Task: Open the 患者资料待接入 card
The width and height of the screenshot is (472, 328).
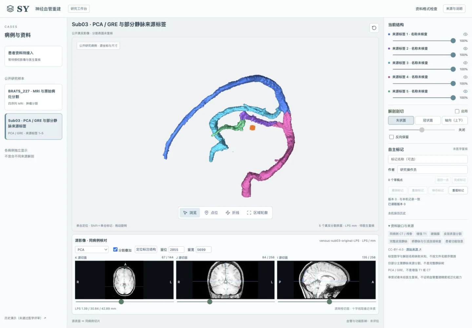Action: 33,56
